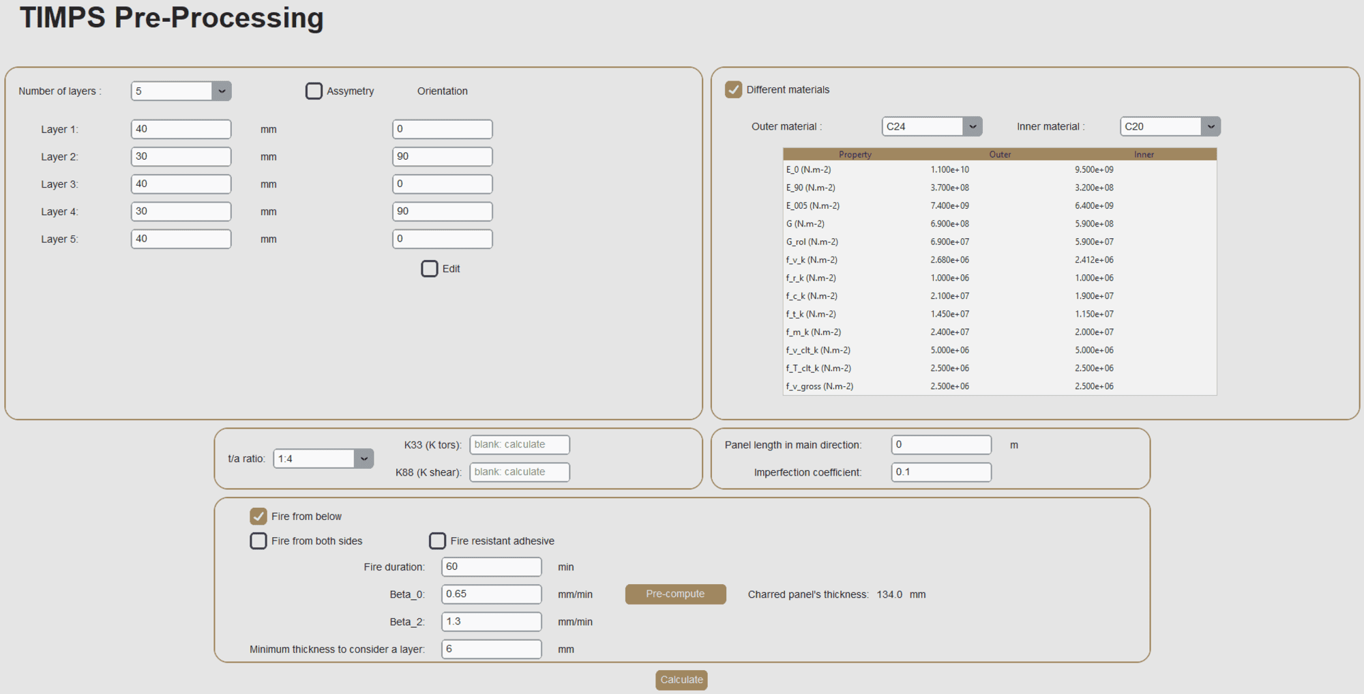This screenshot has height=694, width=1364.
Task: Select the Layer 1 thickness field
Action: pyautogui.click(x=181, y=129)
